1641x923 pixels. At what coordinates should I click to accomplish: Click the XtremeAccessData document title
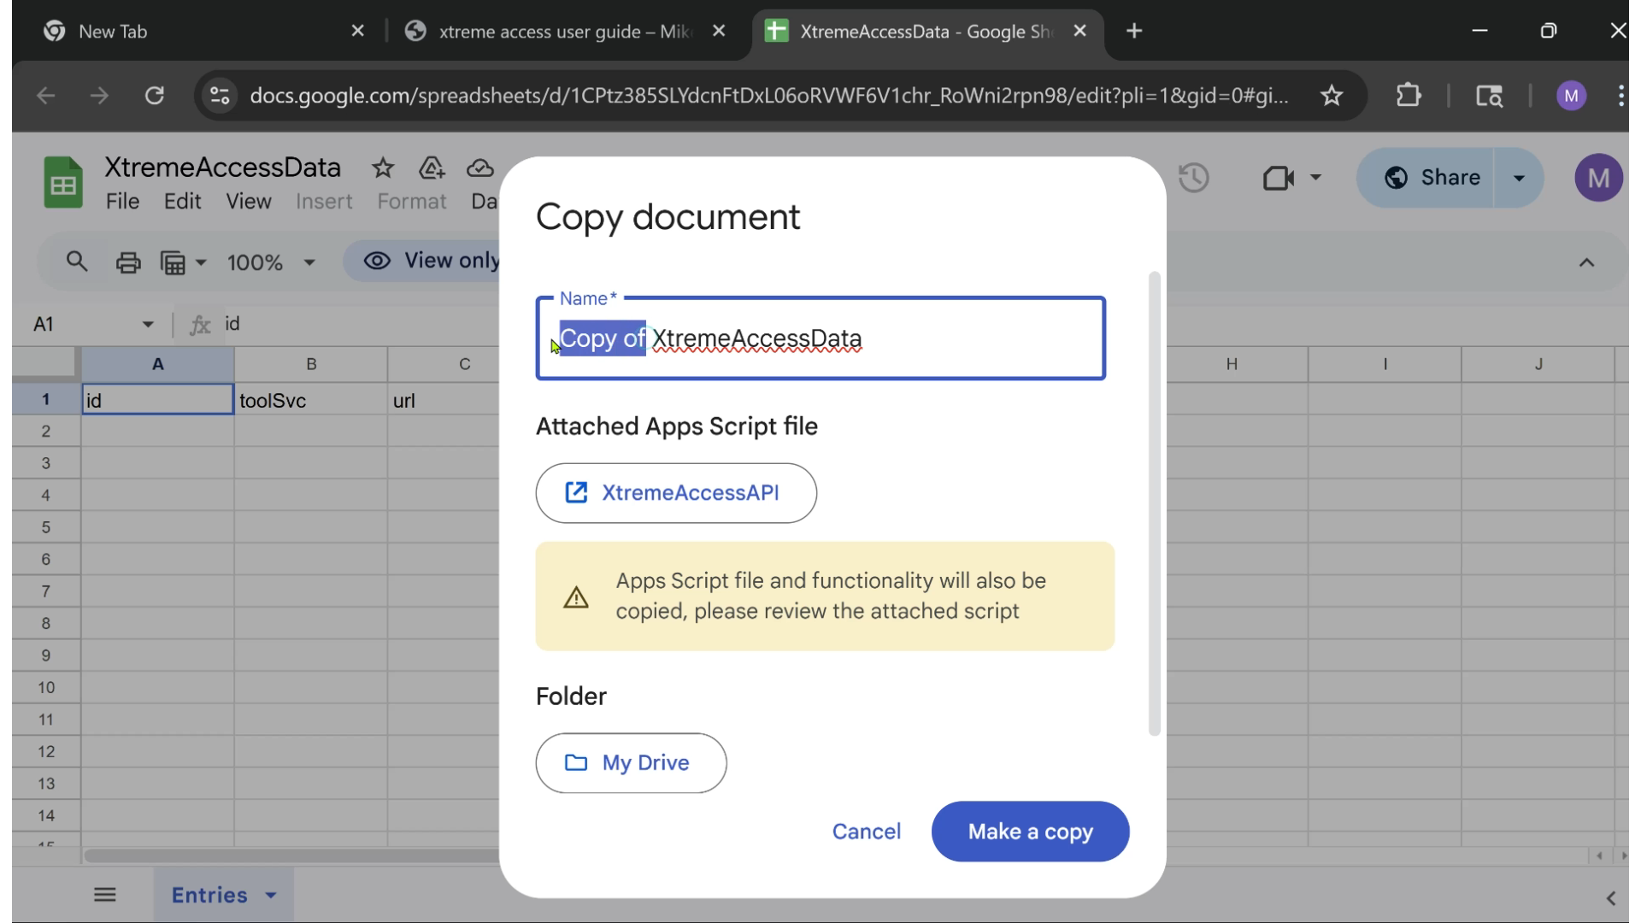pos(222,168)
